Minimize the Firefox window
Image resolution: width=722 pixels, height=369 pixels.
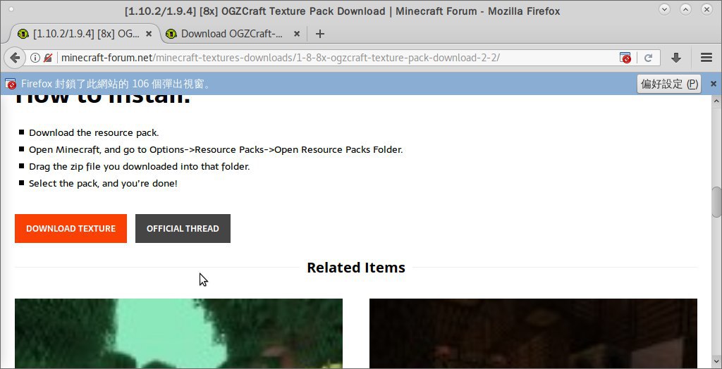coord(664,9)
